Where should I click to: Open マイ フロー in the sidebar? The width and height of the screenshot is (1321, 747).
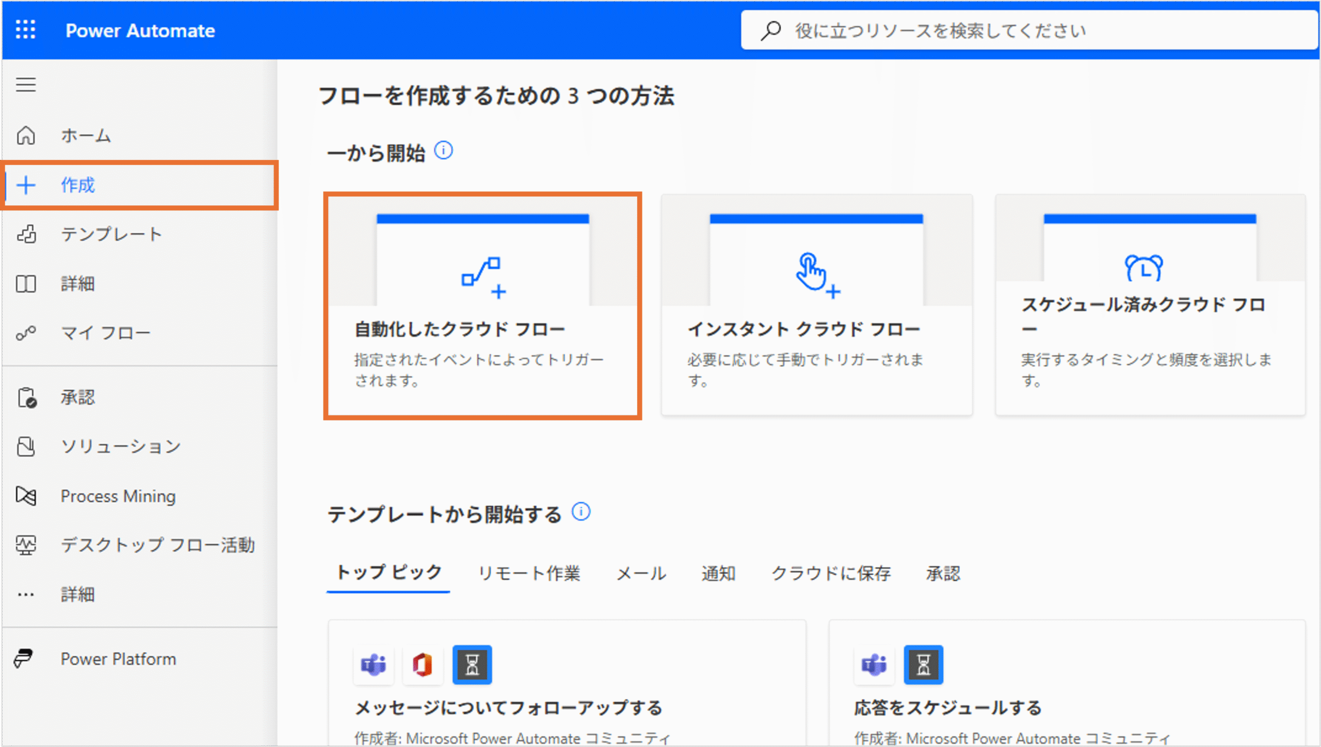click(x=105, y=333)
